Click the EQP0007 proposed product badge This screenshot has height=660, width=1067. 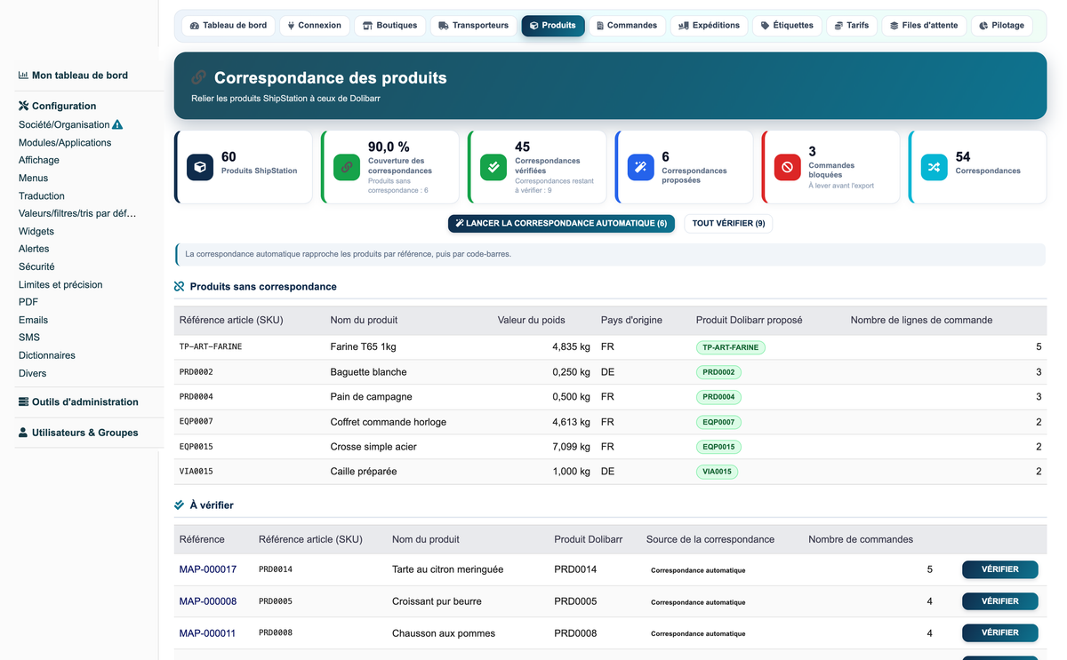(x=718, y=422)
